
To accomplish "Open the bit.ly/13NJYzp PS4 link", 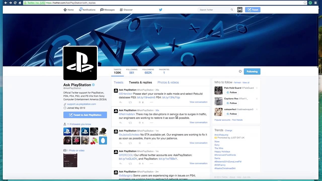I will pyautogui.click(x=171, y=98).
